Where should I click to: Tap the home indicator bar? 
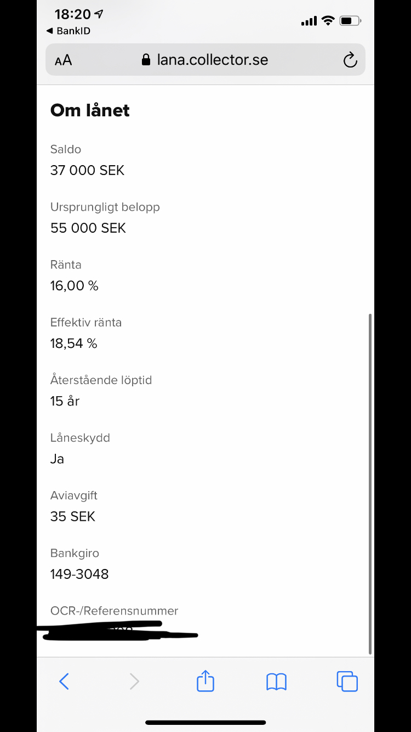tap(206, 723)
